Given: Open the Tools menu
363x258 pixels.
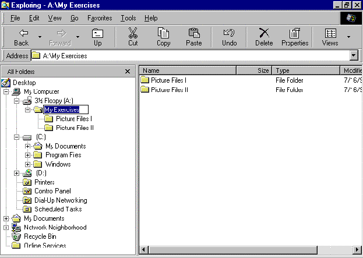Looking at the screenshot, I should click(128, 18).
